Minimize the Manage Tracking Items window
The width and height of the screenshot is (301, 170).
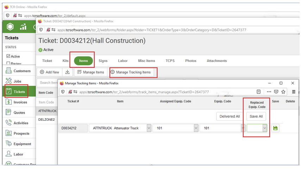click(x=270, y=83)
